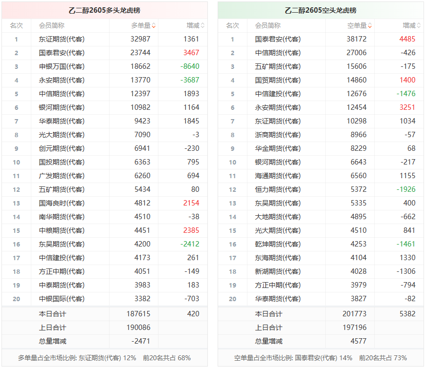Click 名次 header in short table
Screen dimensions: 426x369
pyautogui.click(x=232, y=26)
